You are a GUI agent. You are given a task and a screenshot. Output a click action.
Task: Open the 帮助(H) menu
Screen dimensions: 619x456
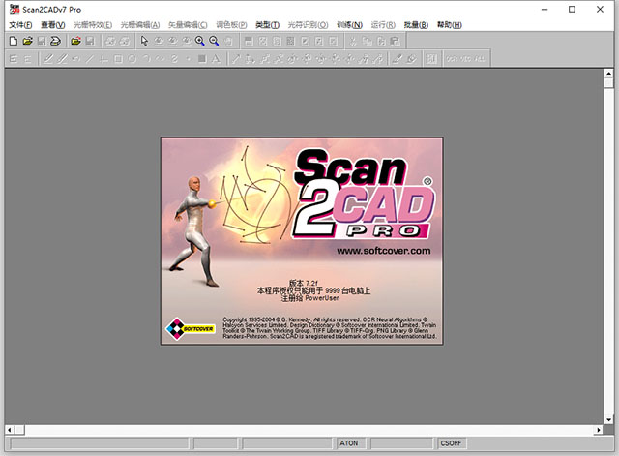[450, 24]
